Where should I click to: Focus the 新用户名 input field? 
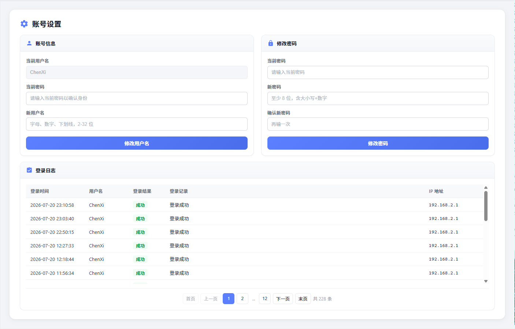coord(137,124)
